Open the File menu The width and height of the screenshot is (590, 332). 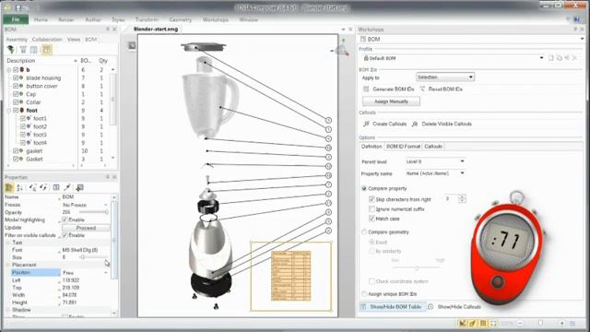point(16,19)
